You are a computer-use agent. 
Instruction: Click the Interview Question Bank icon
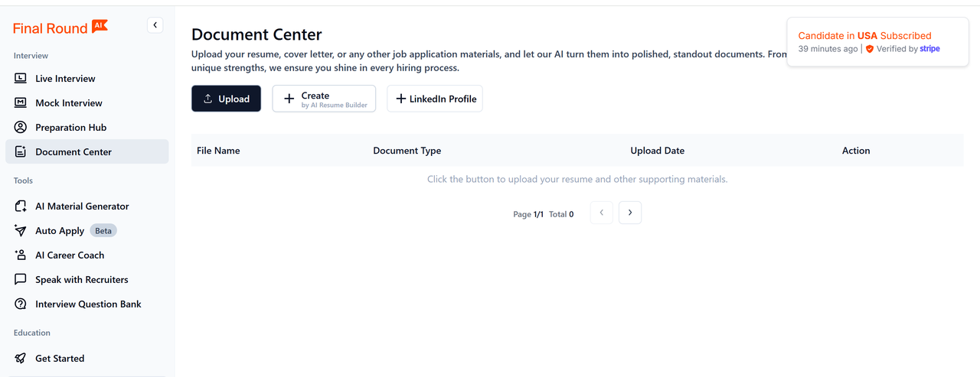click(21, 304)
